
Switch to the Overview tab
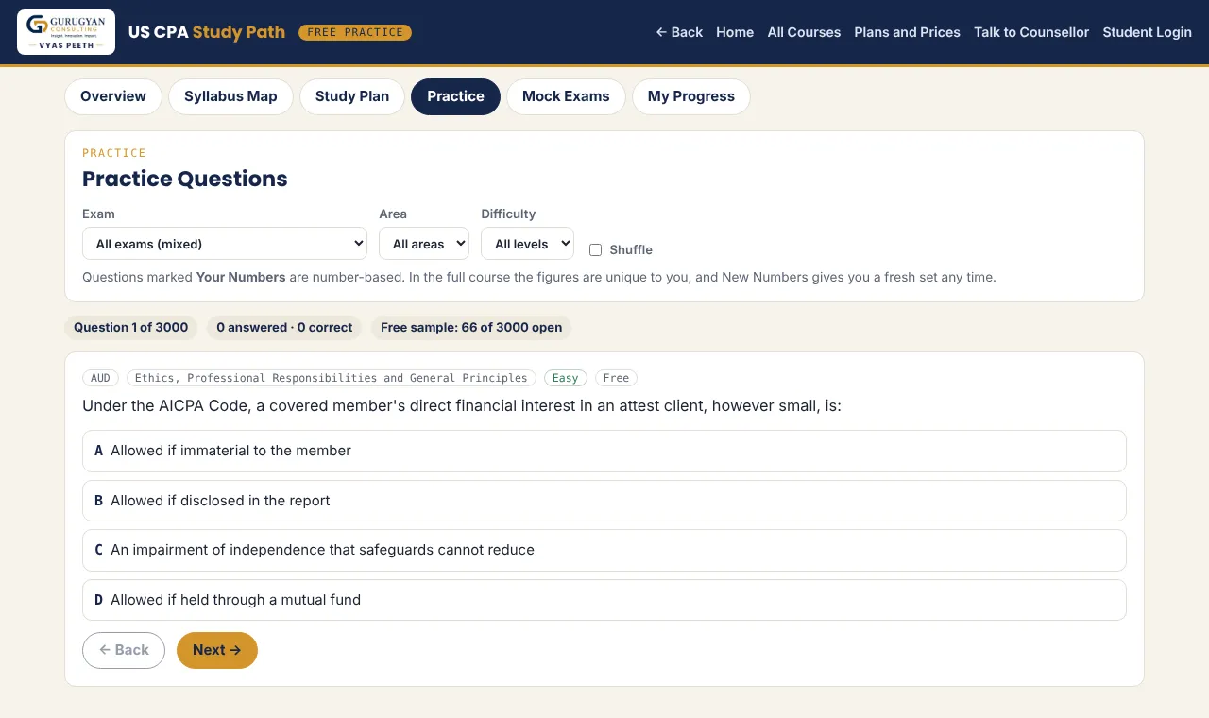[x=113, y=96]
